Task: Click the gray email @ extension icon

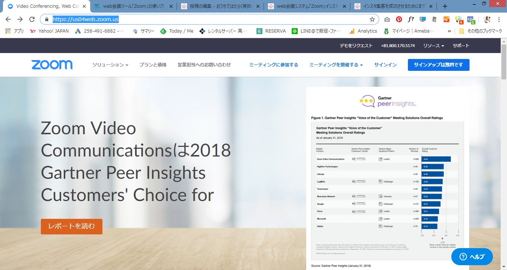Action: point(435,20)
